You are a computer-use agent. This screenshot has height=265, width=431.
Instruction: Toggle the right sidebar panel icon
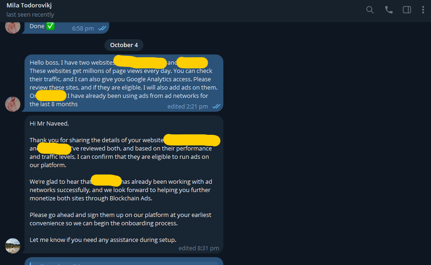[407, 10]
